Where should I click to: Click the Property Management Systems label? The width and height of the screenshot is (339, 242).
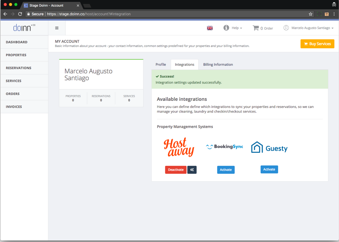click(185, 127)
